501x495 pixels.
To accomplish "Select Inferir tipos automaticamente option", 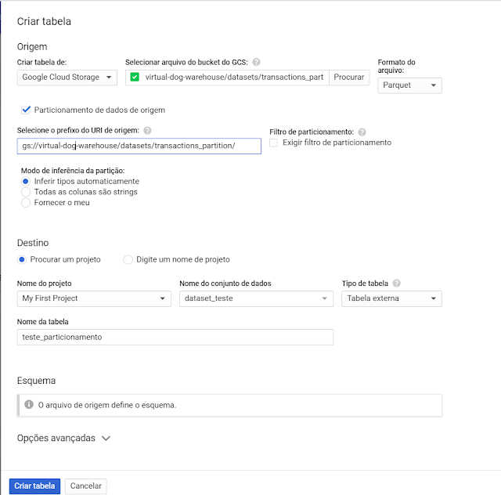I will click(x=26, y=181).
